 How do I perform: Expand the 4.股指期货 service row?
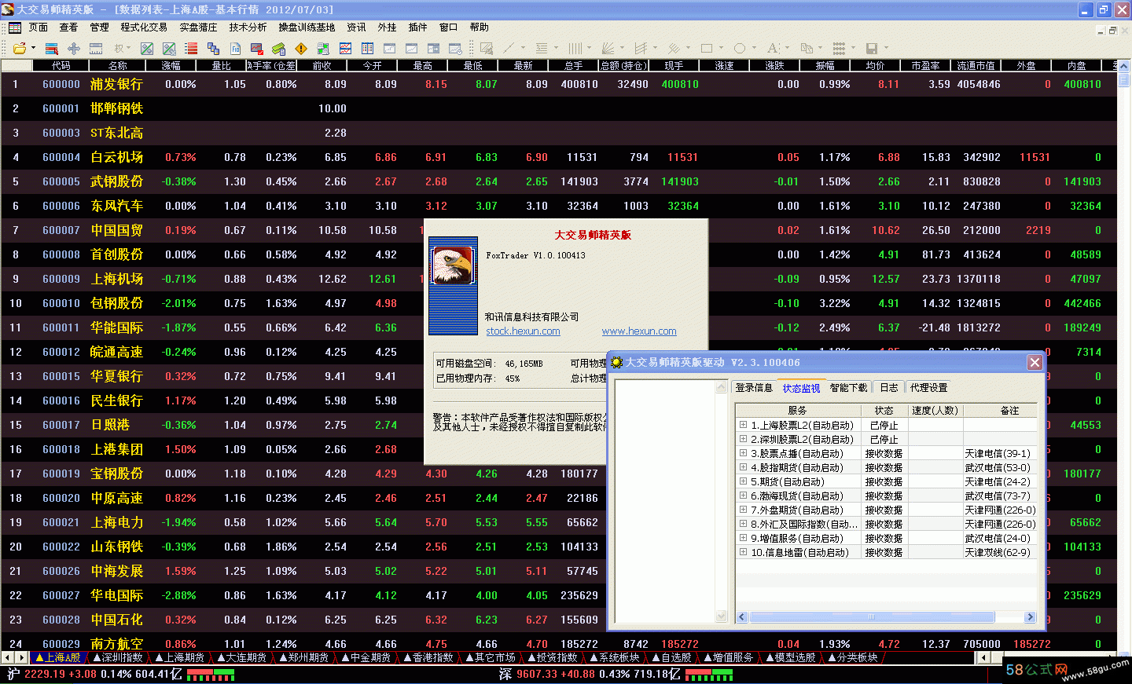743,467
